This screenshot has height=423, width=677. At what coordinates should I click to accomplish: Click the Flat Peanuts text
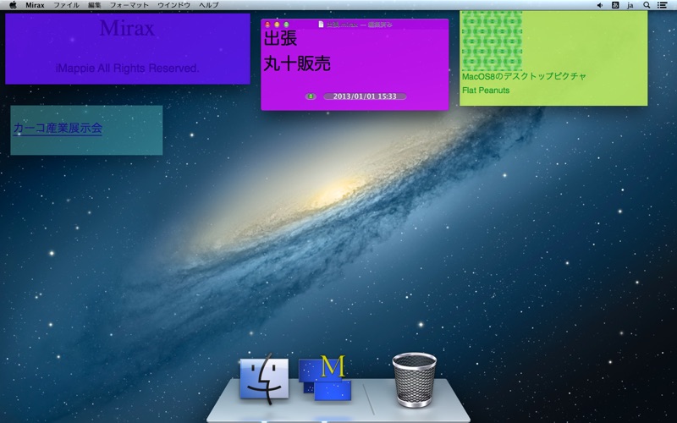pos(486,91)
